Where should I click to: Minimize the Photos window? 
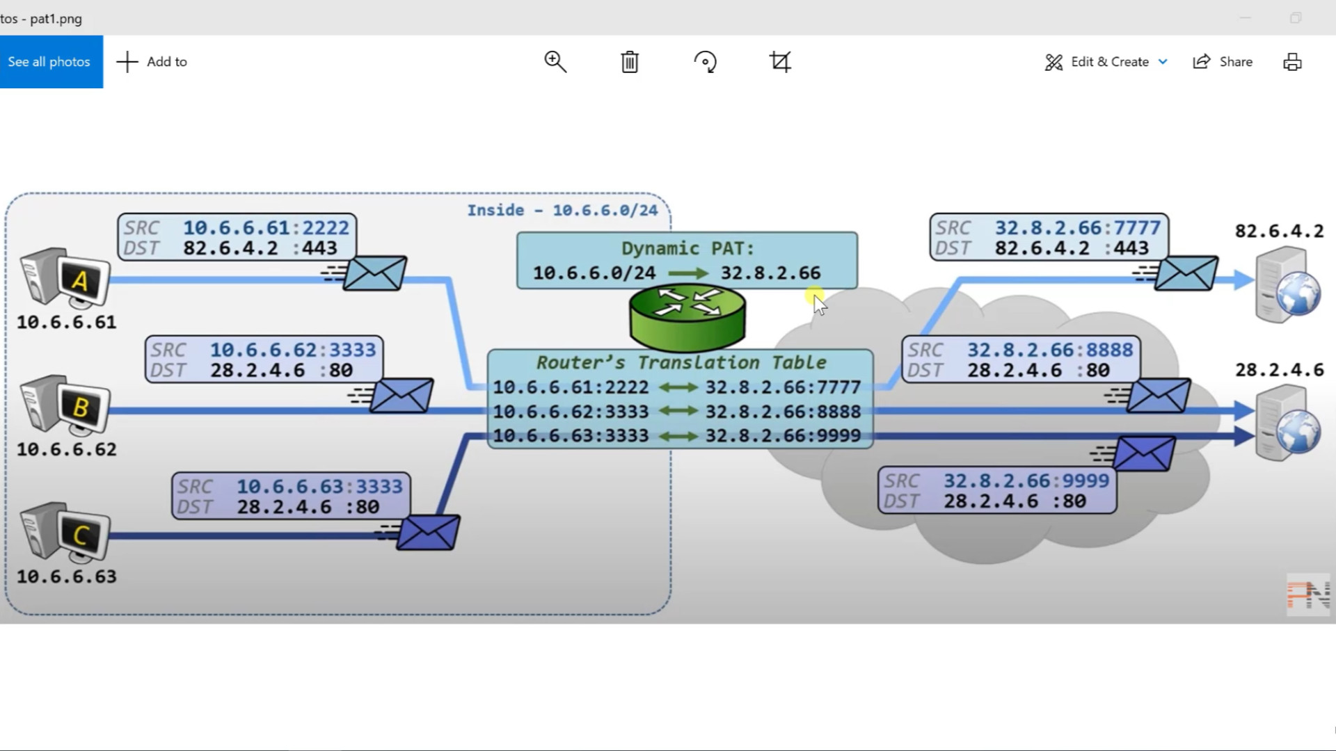pos(1246,17)
